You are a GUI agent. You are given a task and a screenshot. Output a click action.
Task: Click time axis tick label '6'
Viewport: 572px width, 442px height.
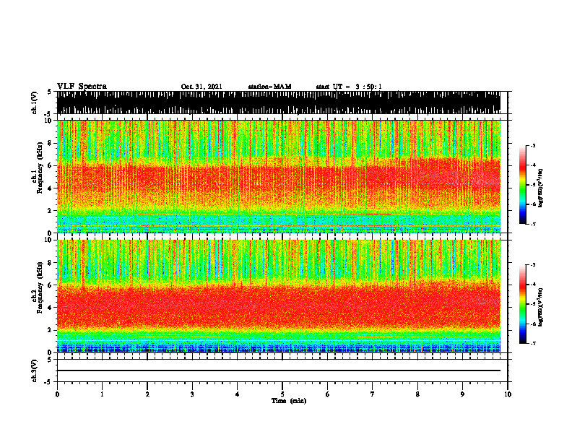pyautogui.click(x=328, y=394)
